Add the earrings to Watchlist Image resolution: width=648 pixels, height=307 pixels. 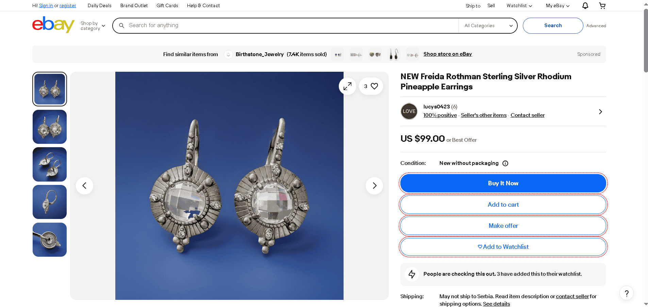click(x=503, y=247)
